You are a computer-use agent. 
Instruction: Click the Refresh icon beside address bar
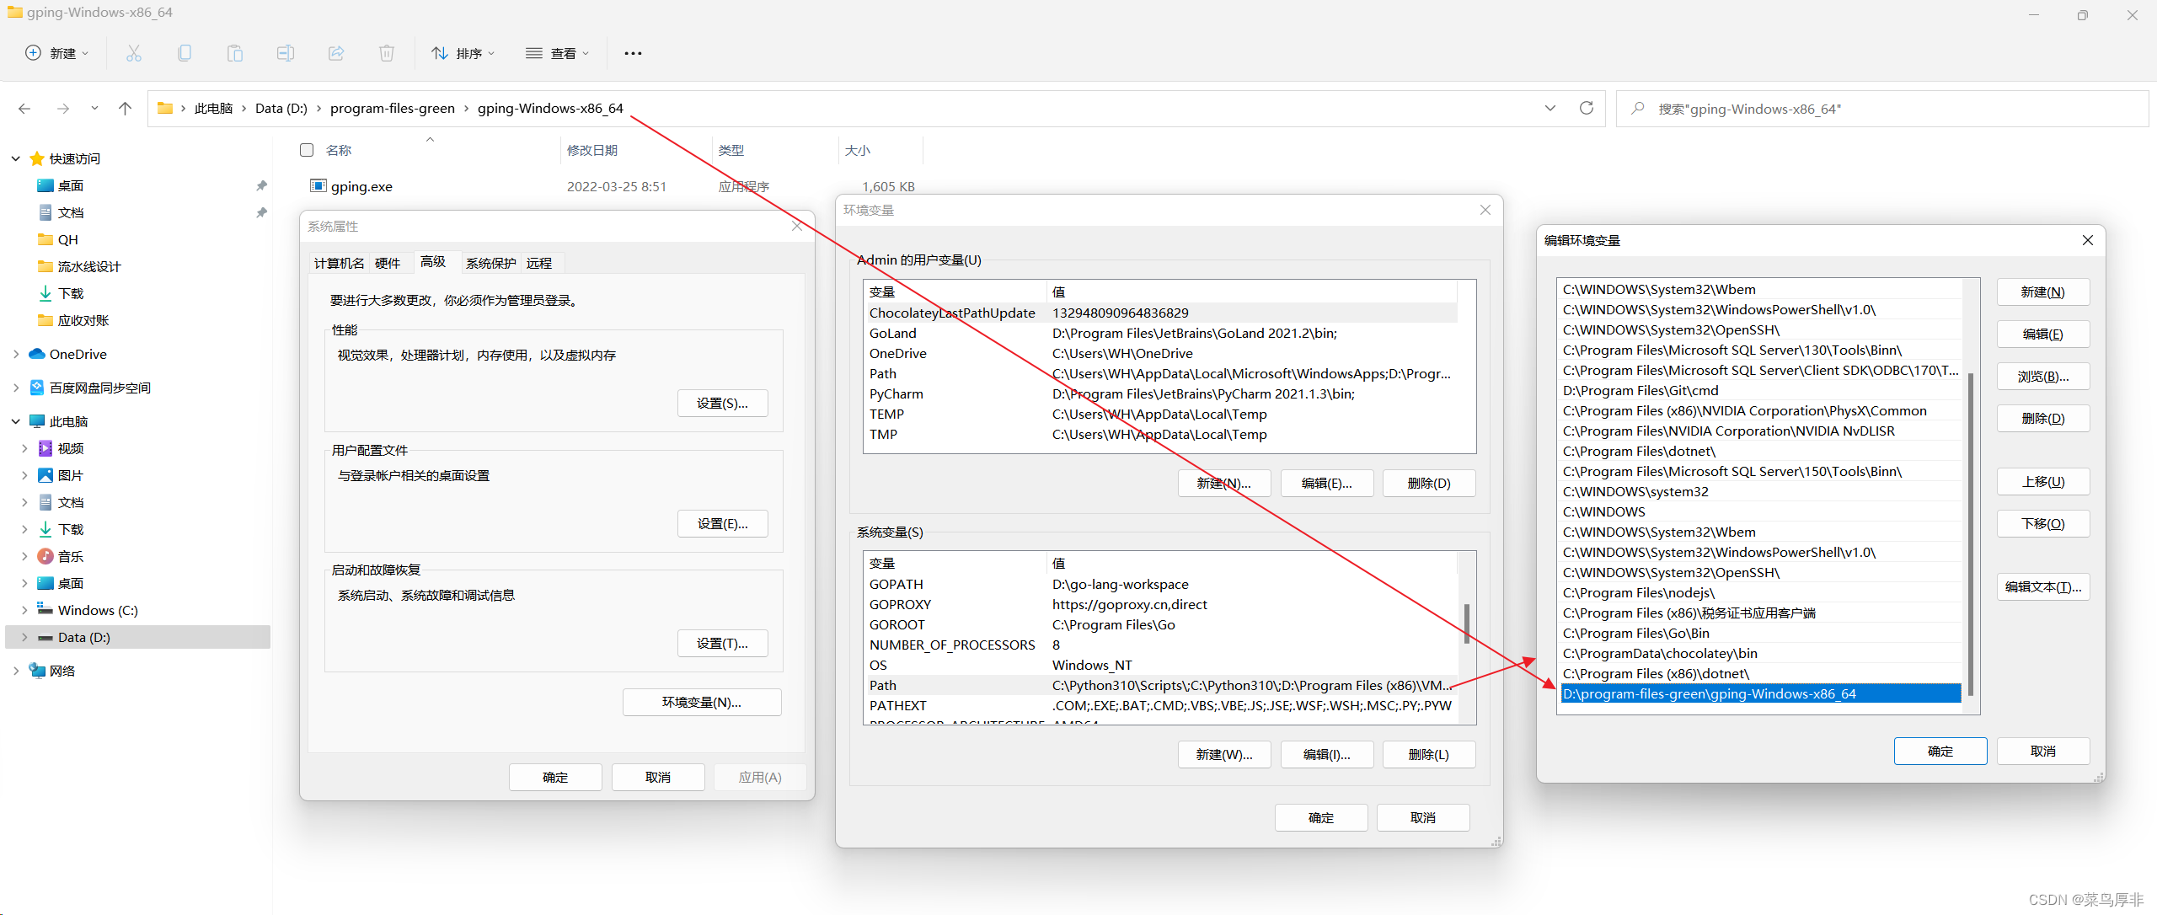point(1587,108)
